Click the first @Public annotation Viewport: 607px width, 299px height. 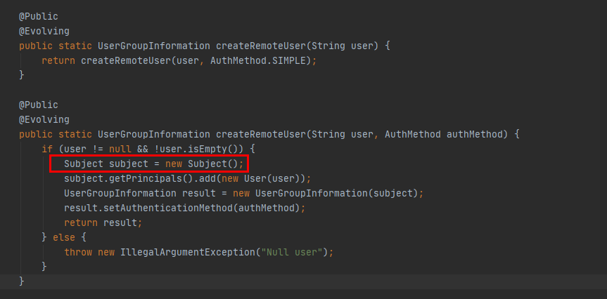pos(39,17)
